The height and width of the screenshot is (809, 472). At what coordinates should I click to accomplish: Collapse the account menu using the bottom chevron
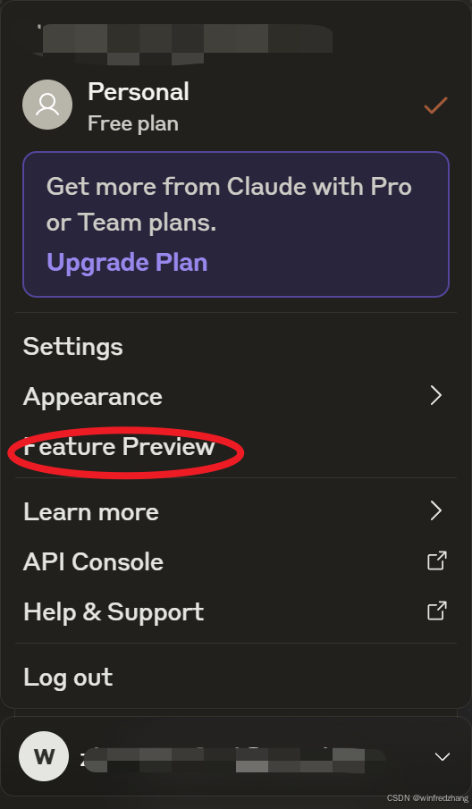(442, 757)
